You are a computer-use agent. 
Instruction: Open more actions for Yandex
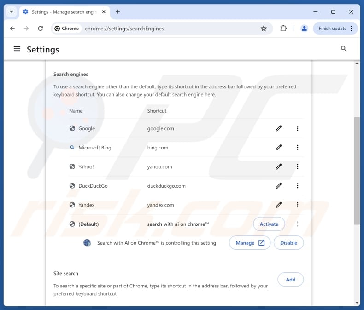point(297,205)
